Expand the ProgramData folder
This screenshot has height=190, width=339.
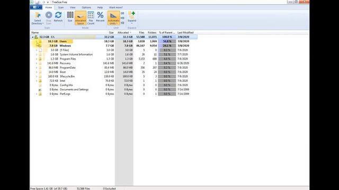37,68
